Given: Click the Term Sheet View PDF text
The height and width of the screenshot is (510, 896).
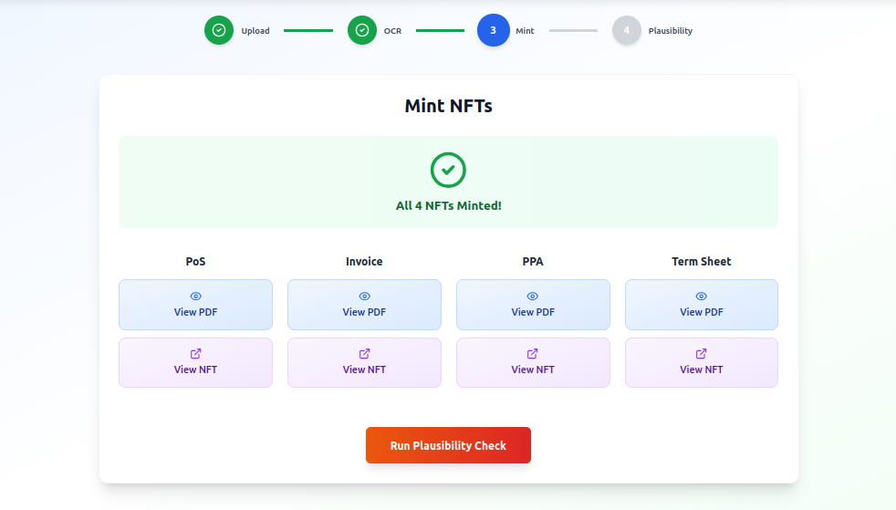Looking at the screenshot, I should click(702, 312).
